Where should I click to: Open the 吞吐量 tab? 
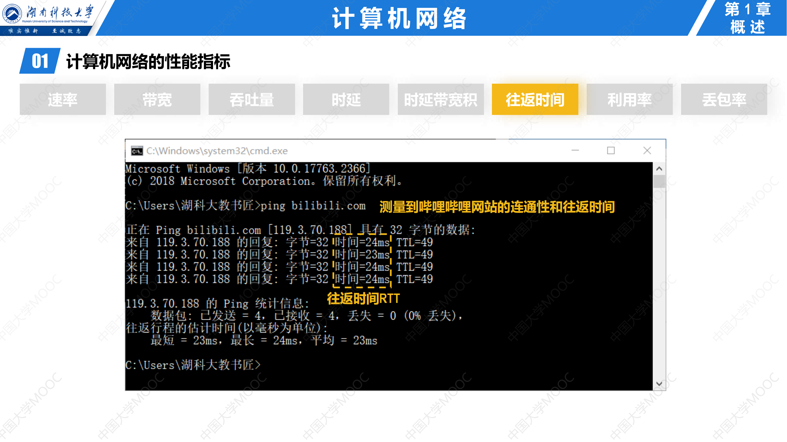coord(252,99)
